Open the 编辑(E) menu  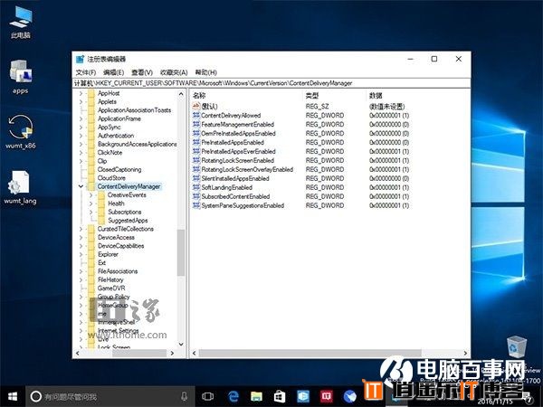(114, 72)
